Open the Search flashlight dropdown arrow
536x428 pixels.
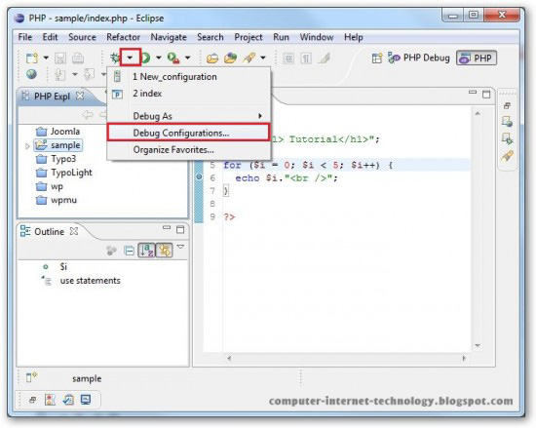pos(263,58)
